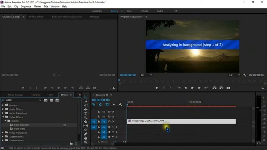This screenshot has height=150, width=267.
Task: Expand the Custom Bin 01 folder
Action: (x=3, y=137)
